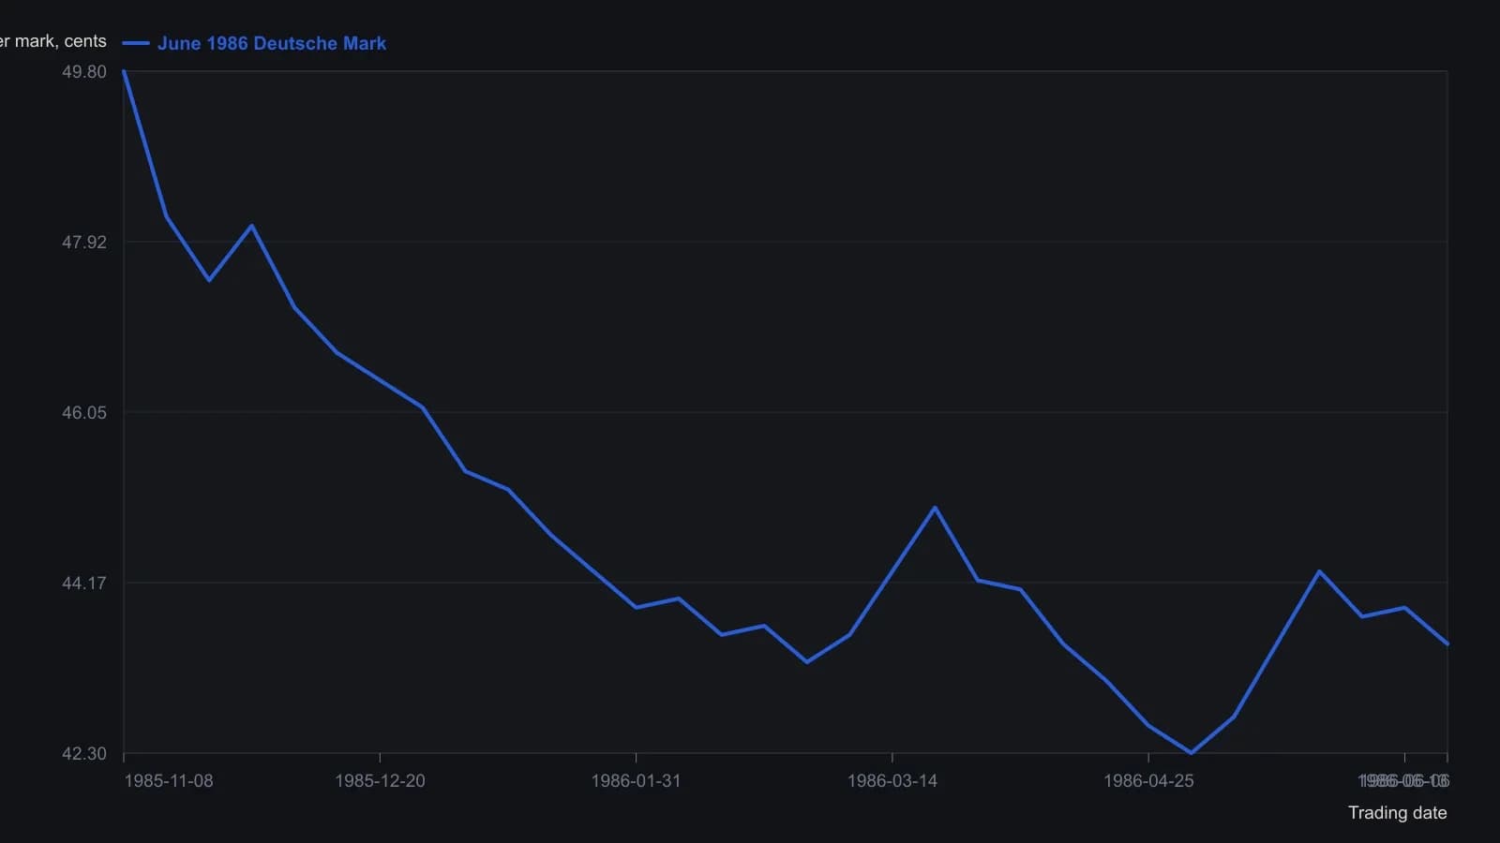Select the 49.80 y-axis label
Screen dimensions: 1500x843
84,72
